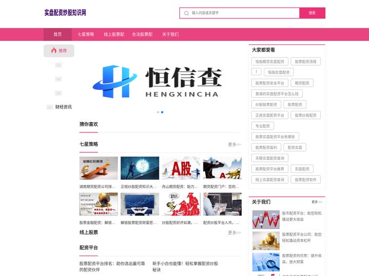This screenshot has width=369, height=276.
Task: Click the site logo 实盘配资炒股知识网
Action: click(65, 13)
